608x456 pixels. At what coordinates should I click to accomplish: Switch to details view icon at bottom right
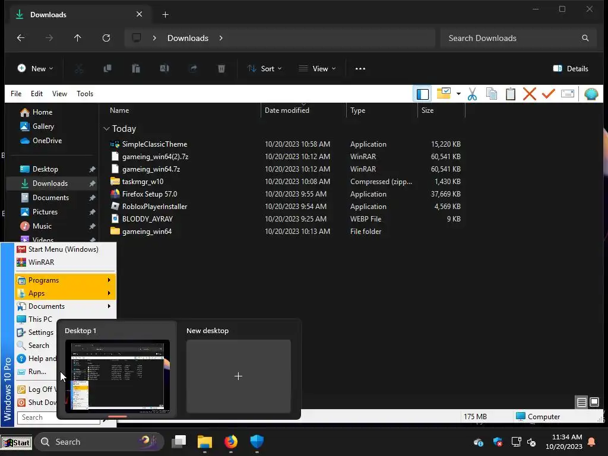pyautogui.click(x=581, y=402)
